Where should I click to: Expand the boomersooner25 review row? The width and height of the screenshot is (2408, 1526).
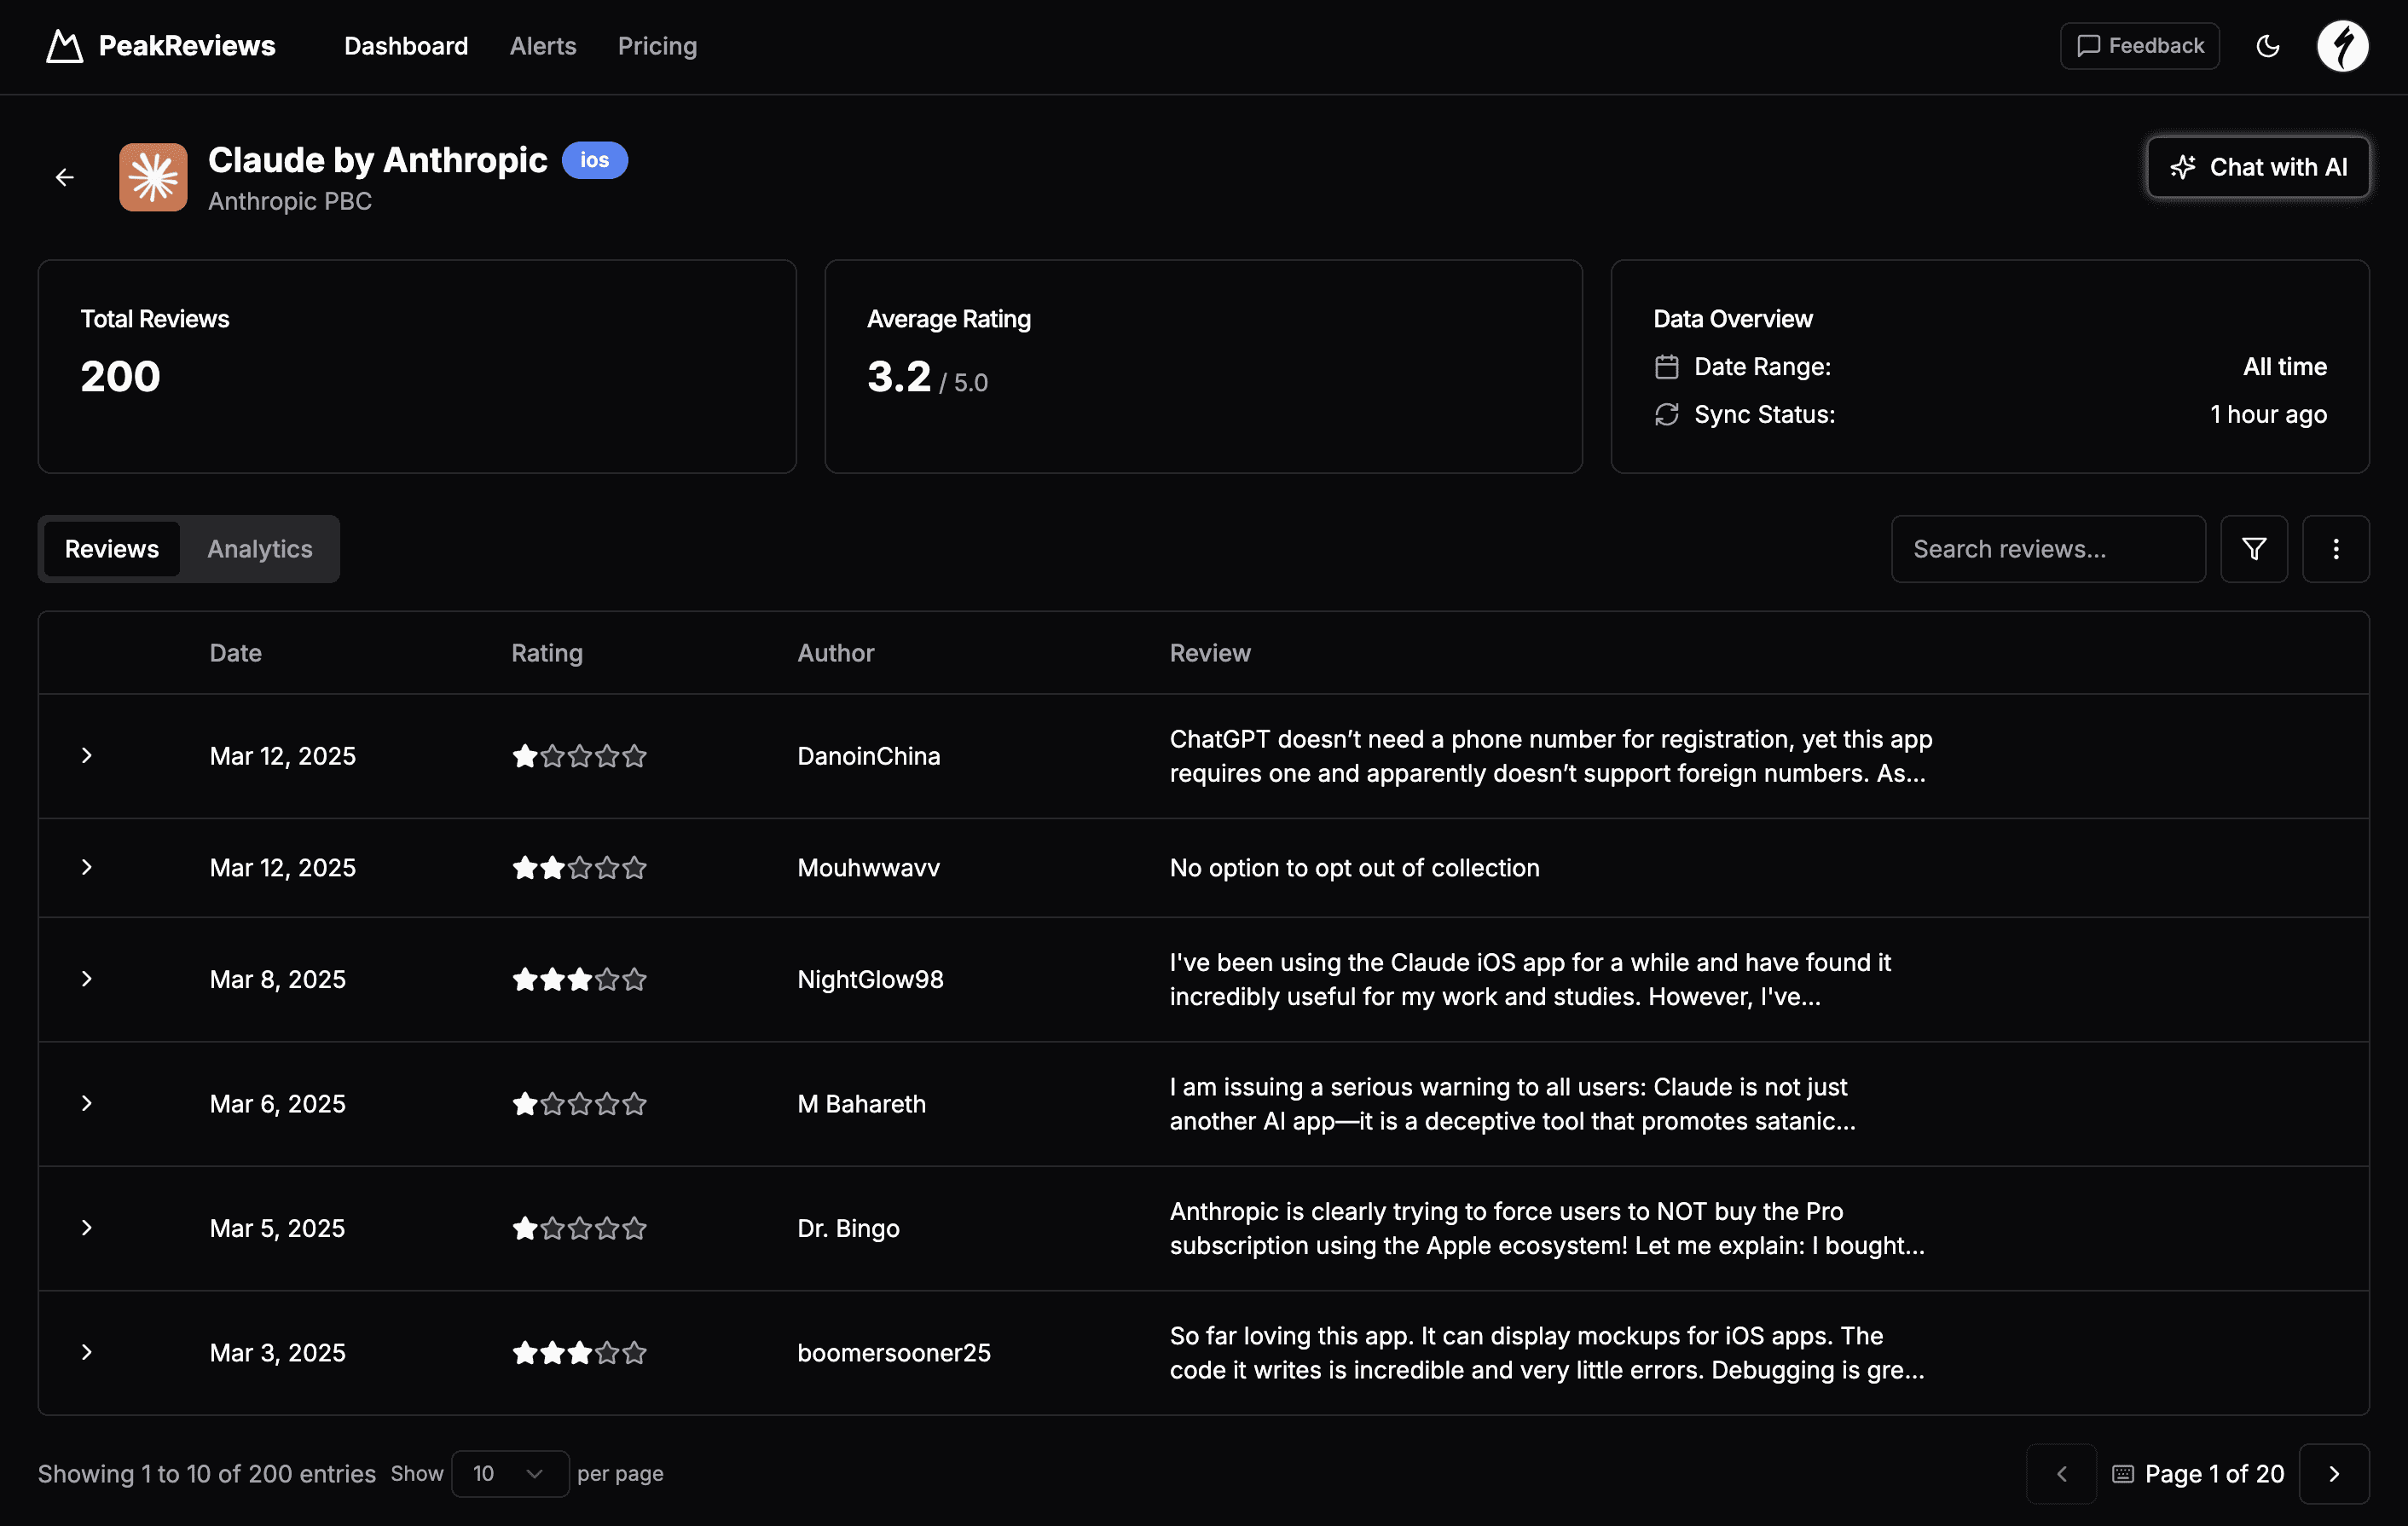tap(87, 1353)
